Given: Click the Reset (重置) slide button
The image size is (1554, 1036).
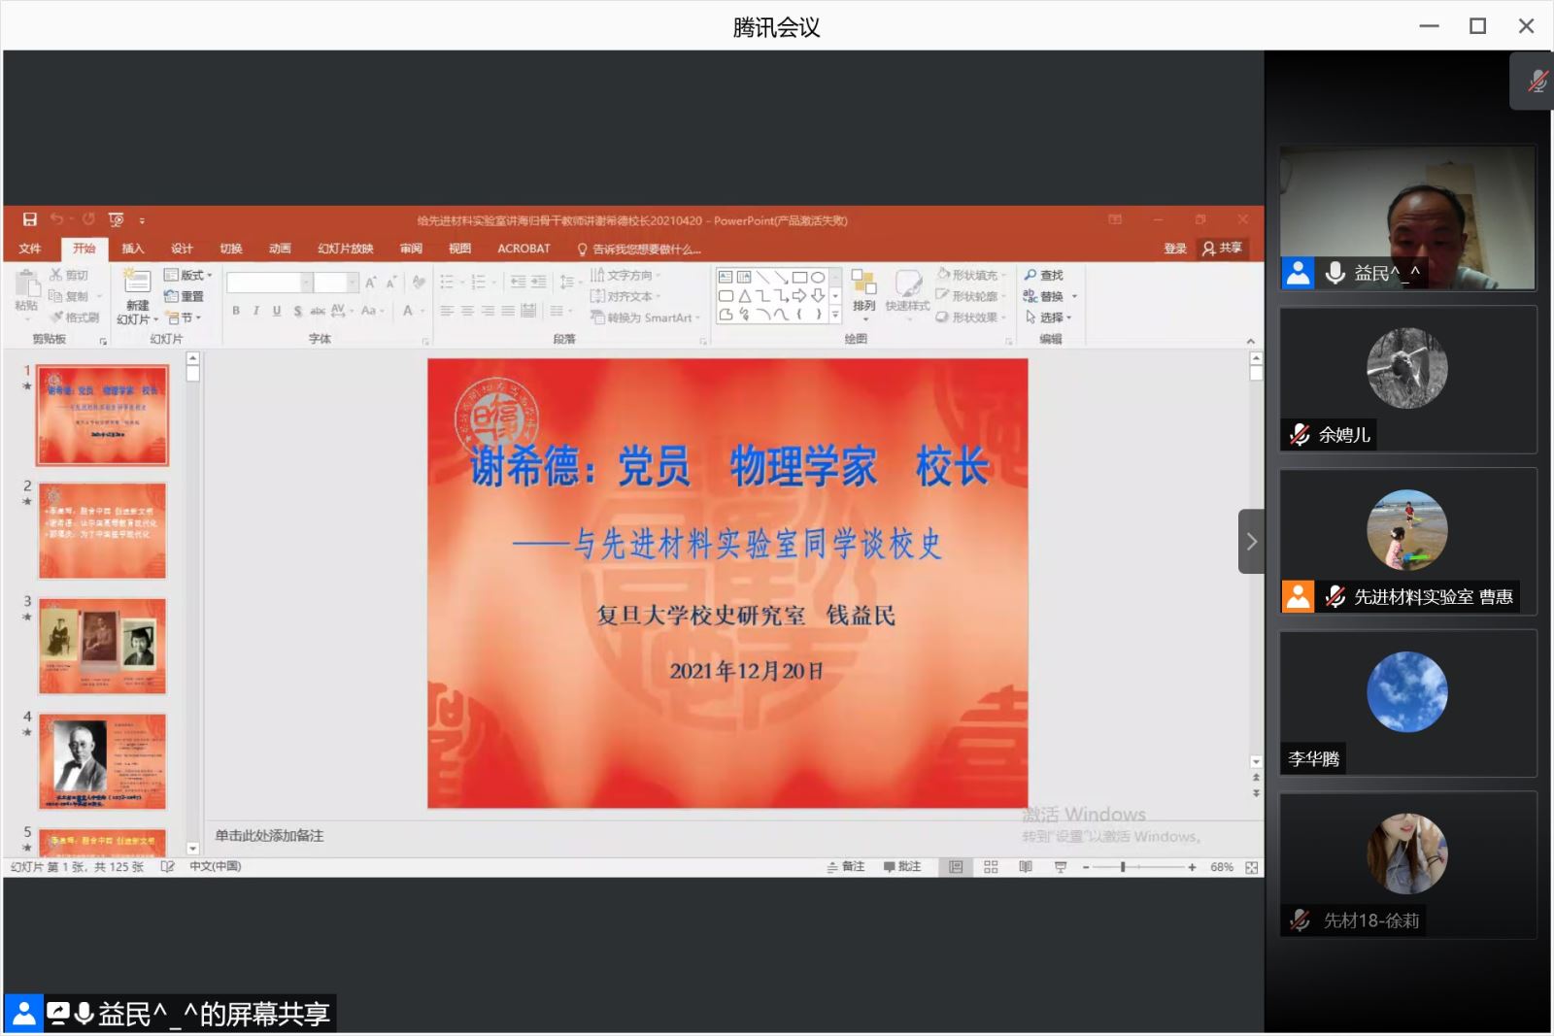Looking at the screenshot, I should pyautogui.click(x=185, y=297).
